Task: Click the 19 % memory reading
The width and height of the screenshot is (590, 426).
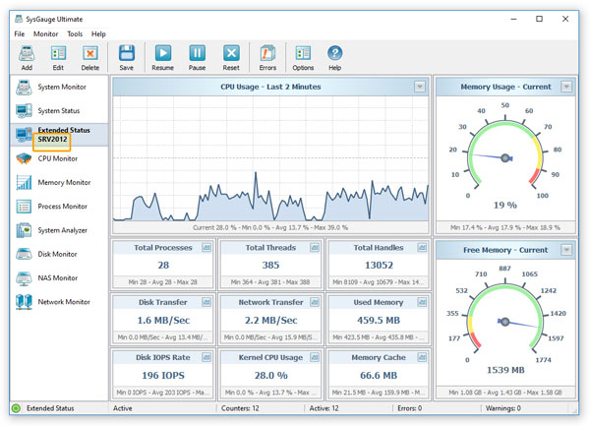Action: [505, 206]
